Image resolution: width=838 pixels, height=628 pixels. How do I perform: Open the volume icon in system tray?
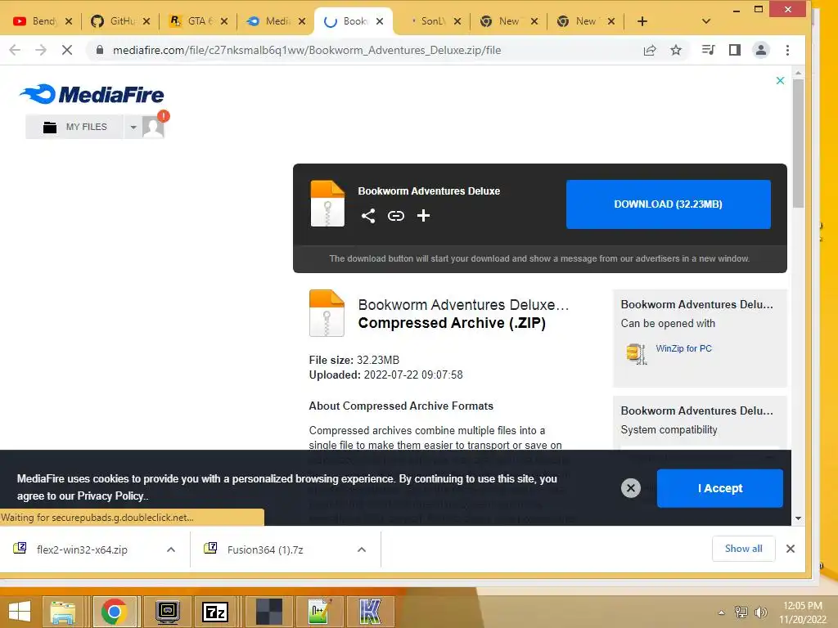(x=760, y=612)
